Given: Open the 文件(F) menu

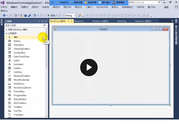Looking at the screenshot, I should pyautogui.click(x=4, y=7).
